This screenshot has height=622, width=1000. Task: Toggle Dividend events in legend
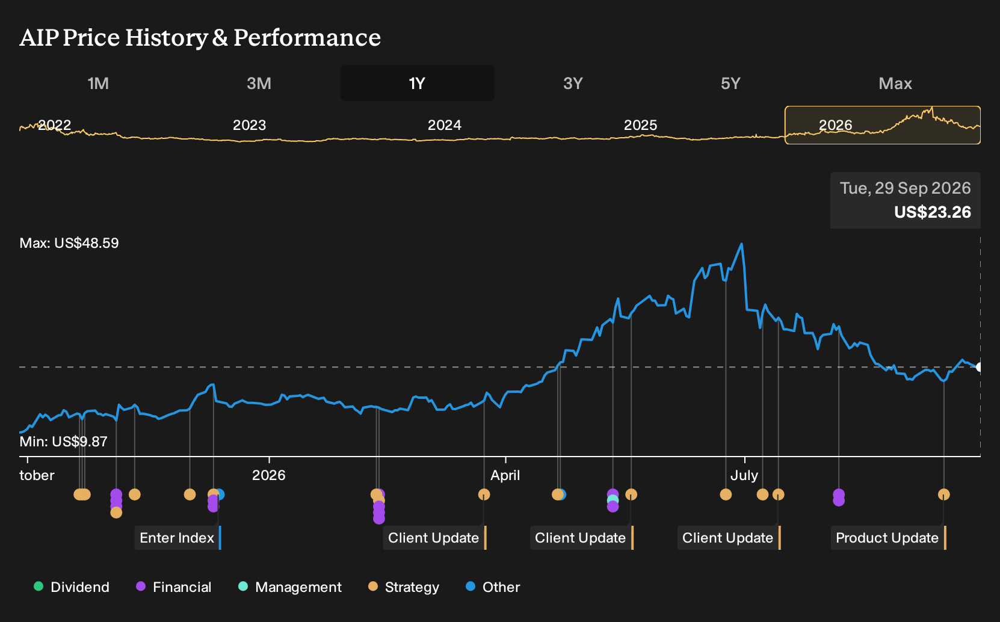72,587
